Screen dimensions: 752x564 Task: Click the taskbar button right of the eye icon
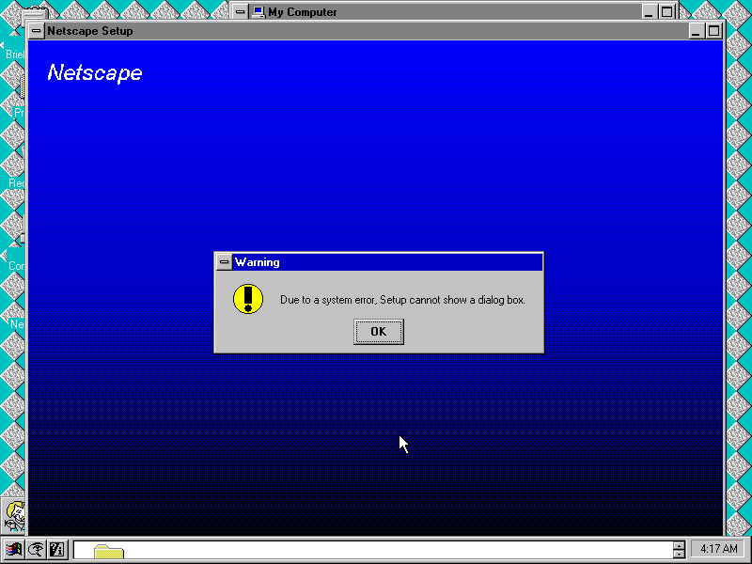pyautogui.click(x=55, y=550)
